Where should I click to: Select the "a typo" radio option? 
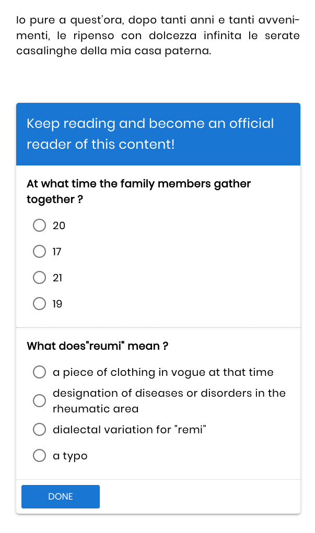tap(40, 456)
